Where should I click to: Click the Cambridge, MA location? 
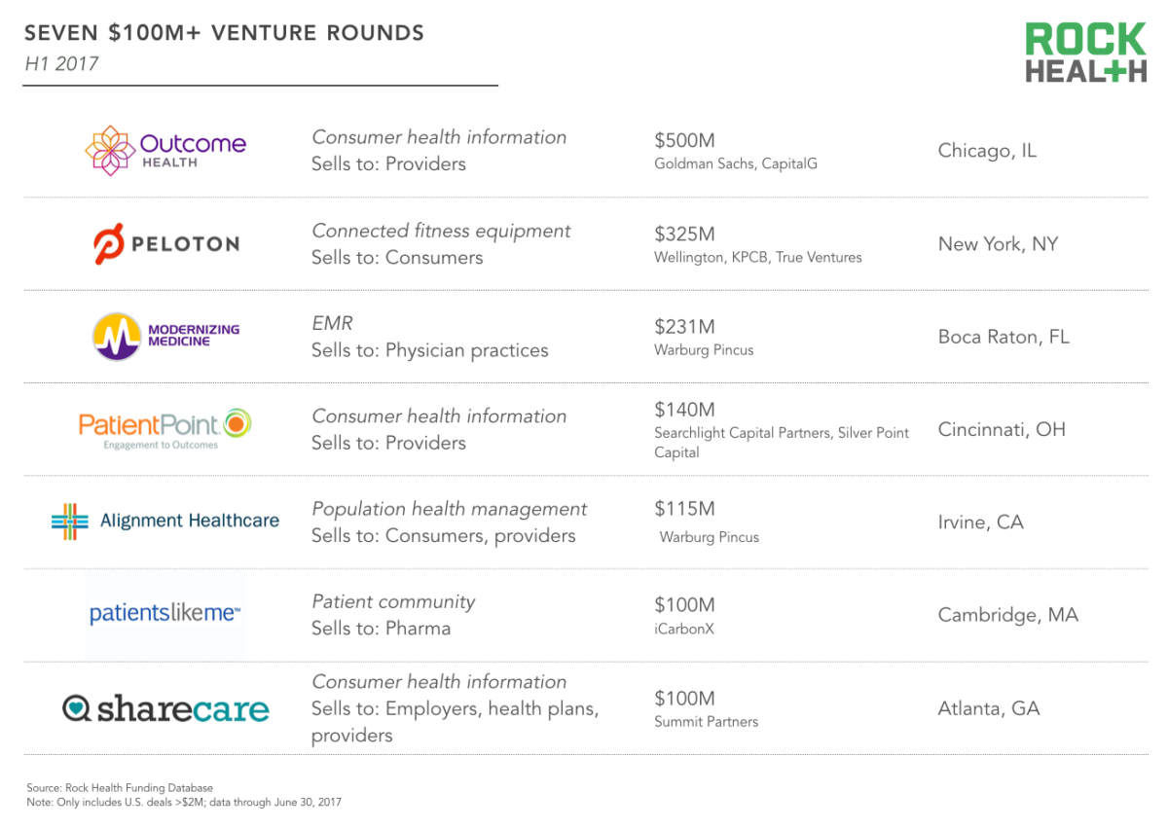point(1008,615)
